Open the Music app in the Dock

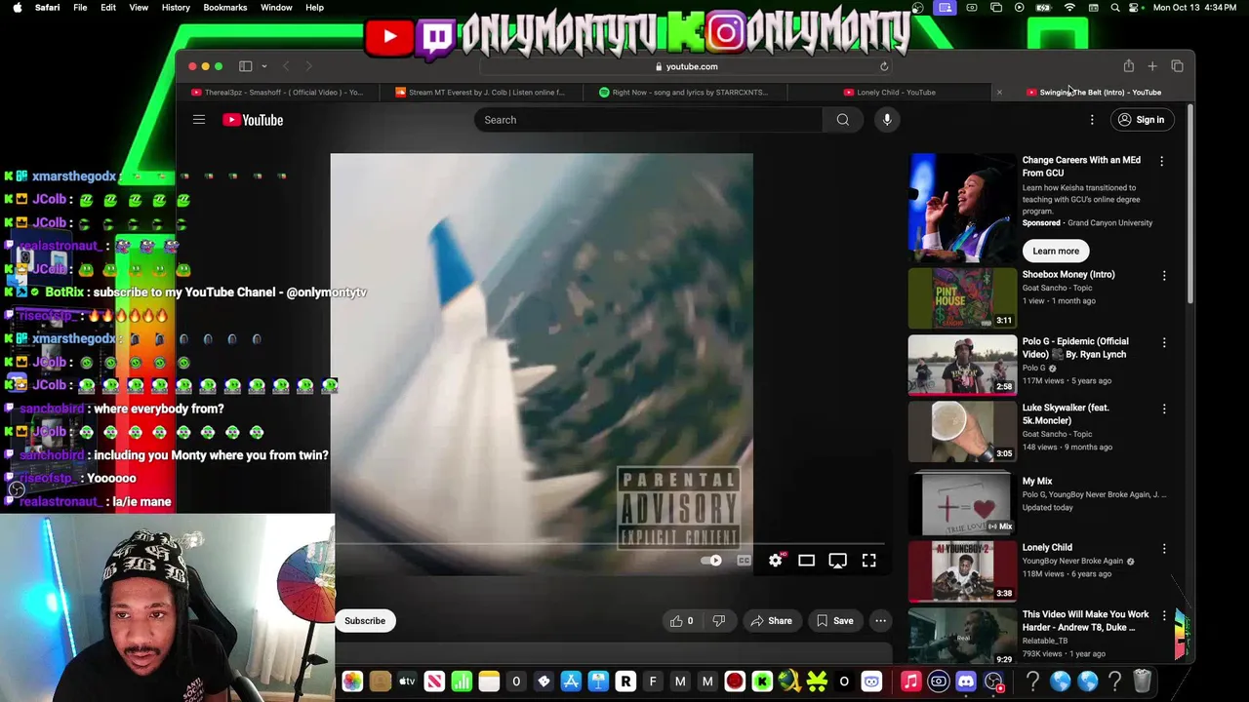coord(910,682)
